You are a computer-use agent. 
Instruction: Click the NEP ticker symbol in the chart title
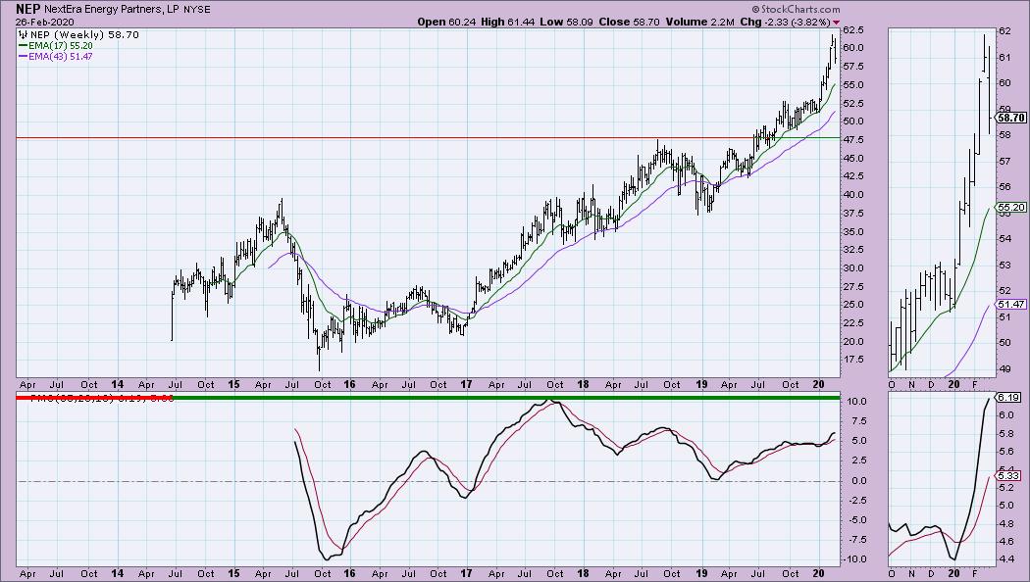[x=28, y=9]
